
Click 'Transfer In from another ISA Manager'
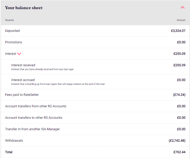pyautogui.click(x=32, y=129)
